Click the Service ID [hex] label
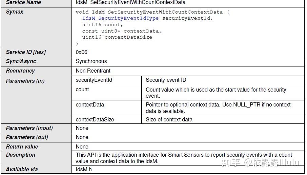The image size is (307, 175). pos(26,52)
